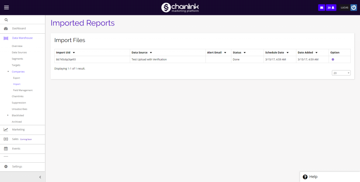The height and width of the screenshot is (182, 360).
Task: Sort by Schedule Date arrow
Action: tap(288, 53)
